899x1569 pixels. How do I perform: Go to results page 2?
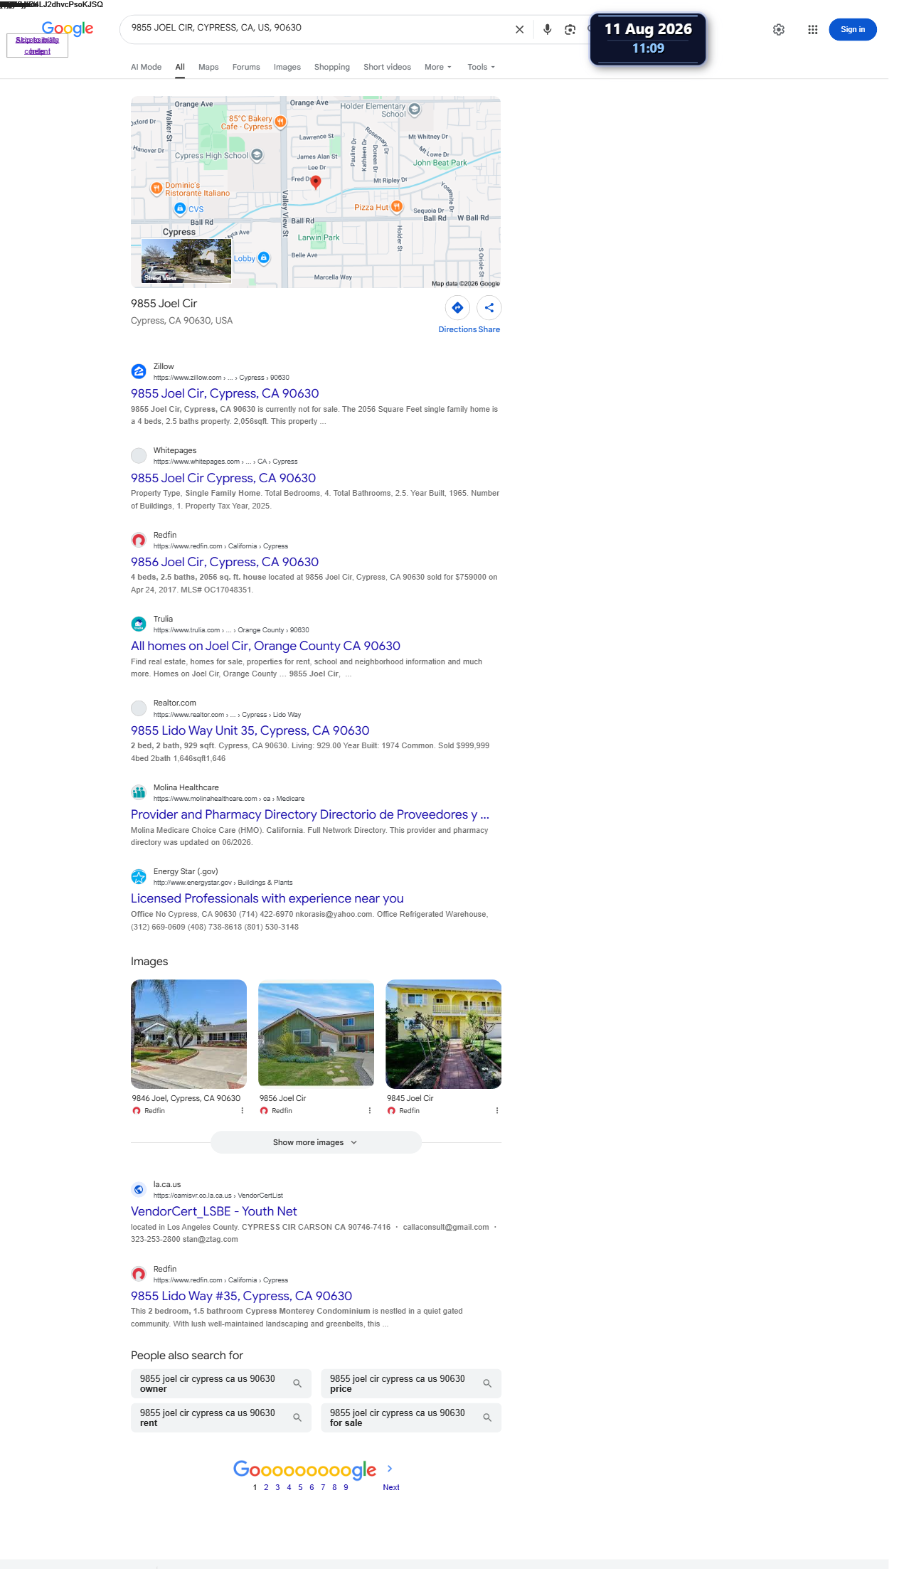(x=266, y=1487)
